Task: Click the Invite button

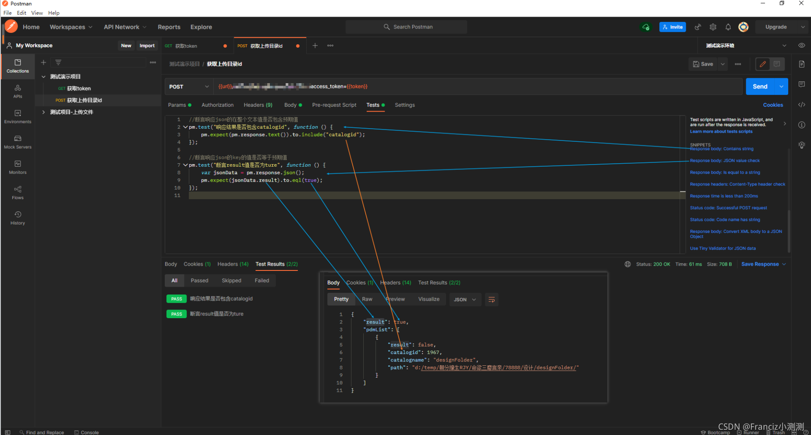Action: coord(673,27)
